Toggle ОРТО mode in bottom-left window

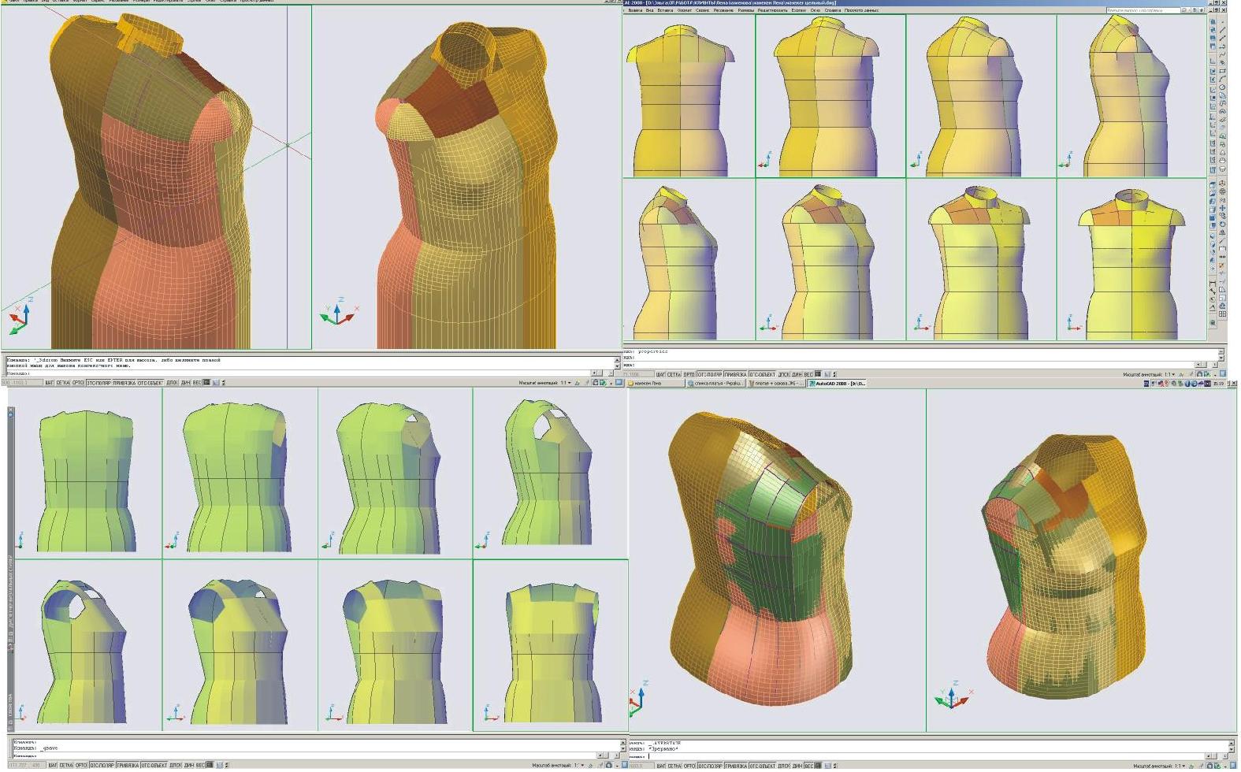[x=81, y=765]
